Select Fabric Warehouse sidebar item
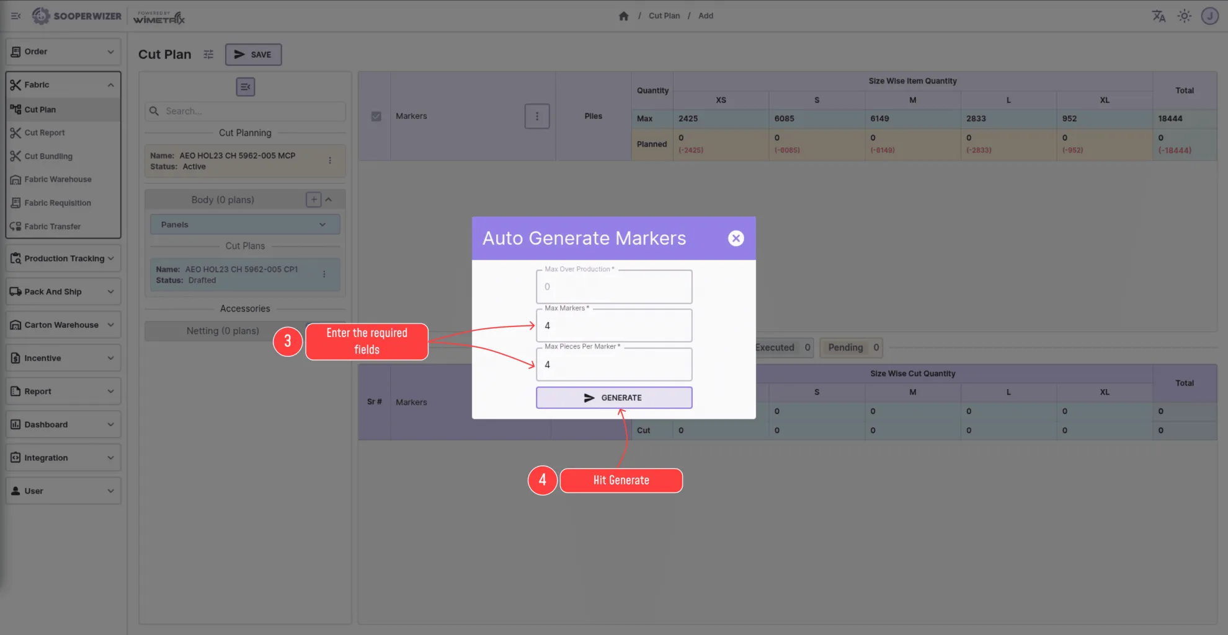This screenshot has height=635, width=1228. coord(58,180)
